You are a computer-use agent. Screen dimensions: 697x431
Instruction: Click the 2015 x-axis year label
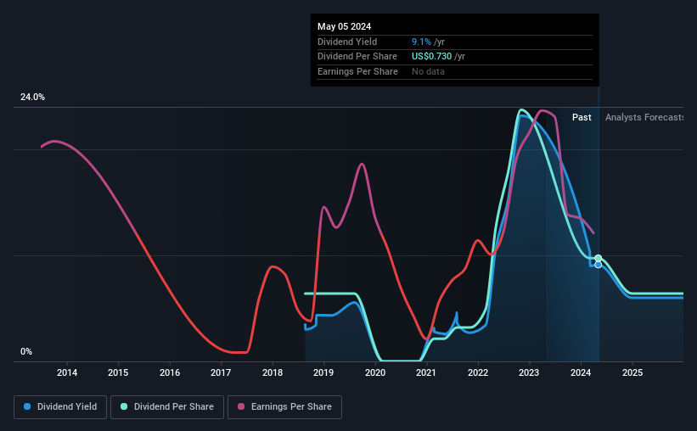[118, 372]
